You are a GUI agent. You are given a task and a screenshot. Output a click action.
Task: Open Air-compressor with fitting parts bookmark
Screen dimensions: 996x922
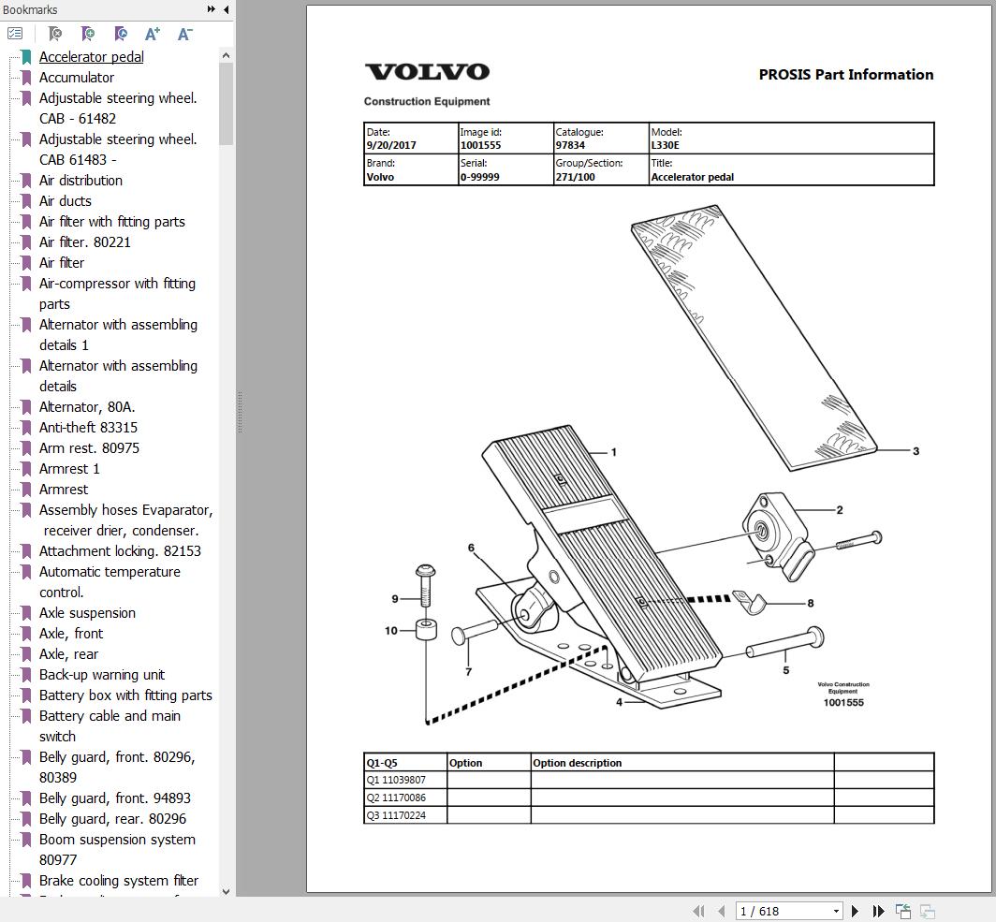click(x=118, y=293)
